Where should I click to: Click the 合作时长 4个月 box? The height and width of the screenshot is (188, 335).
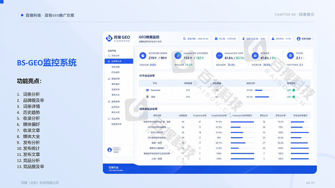pyautogui.click(x=281, y=39)
